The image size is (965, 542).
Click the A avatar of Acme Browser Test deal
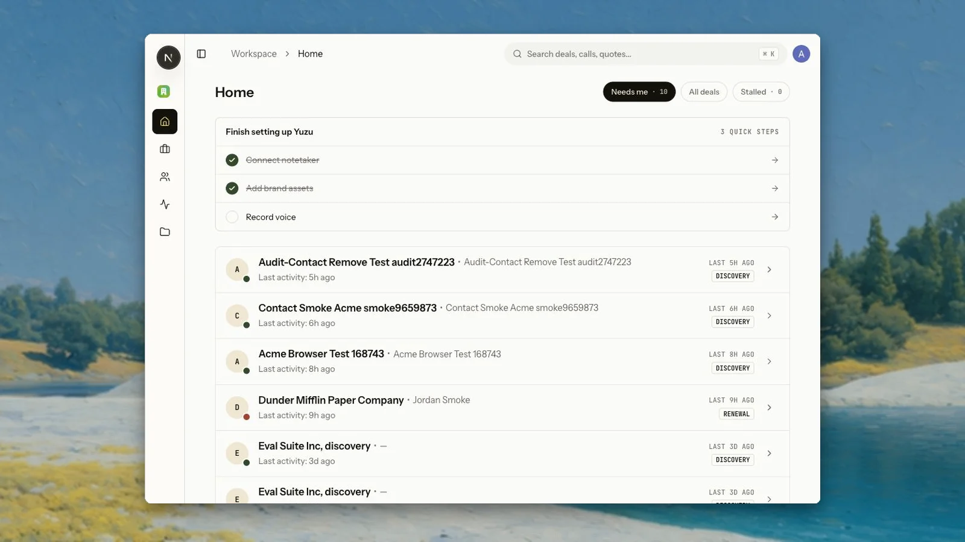237,361
